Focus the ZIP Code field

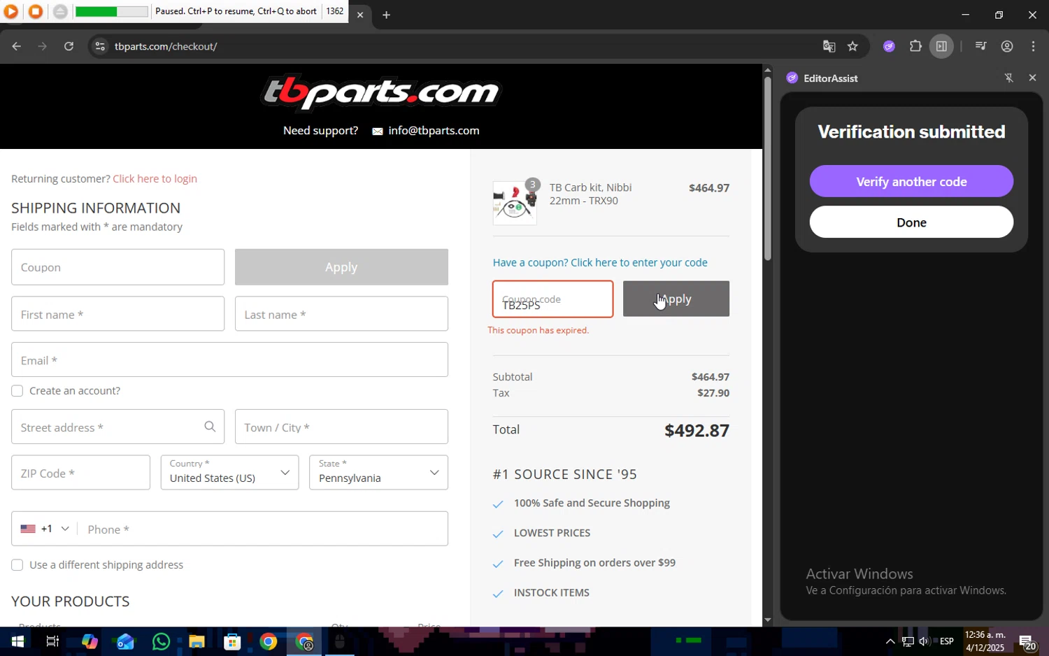pos(80,473)
